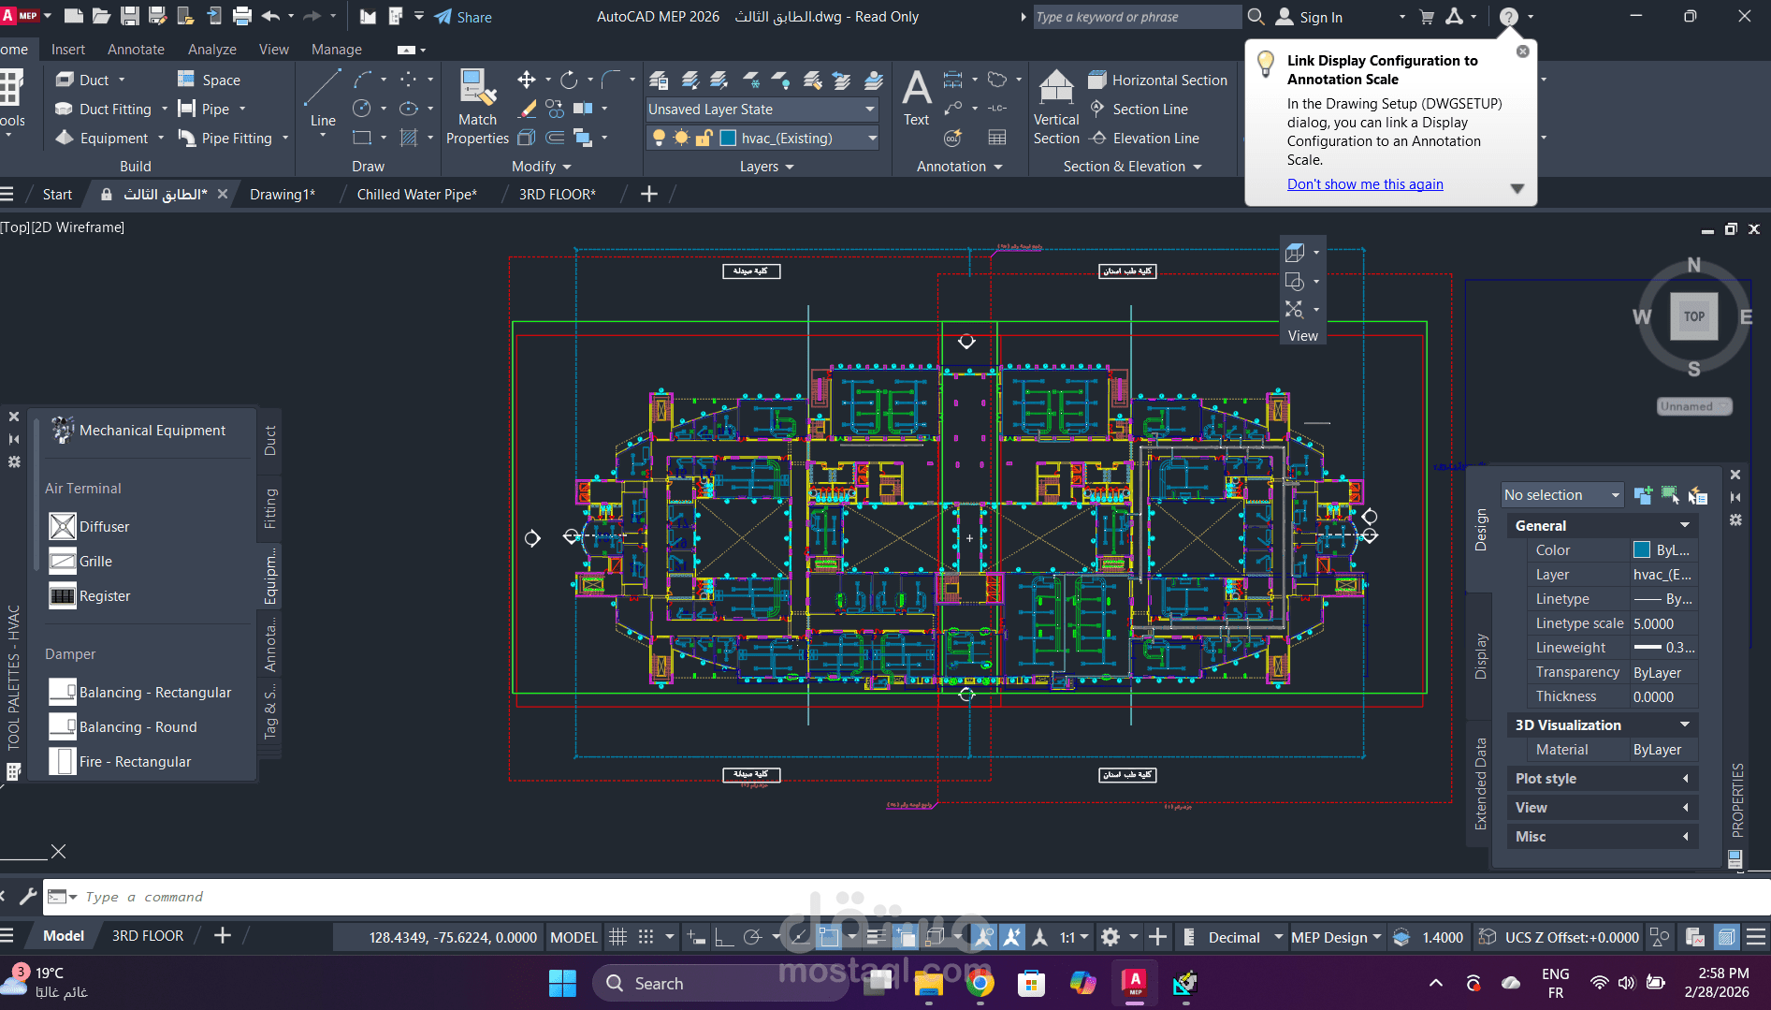Toggle polar tracking in status bar
Image resolution: width=1771 pixels, height=1010 pixels.
(x=752, y=936)
